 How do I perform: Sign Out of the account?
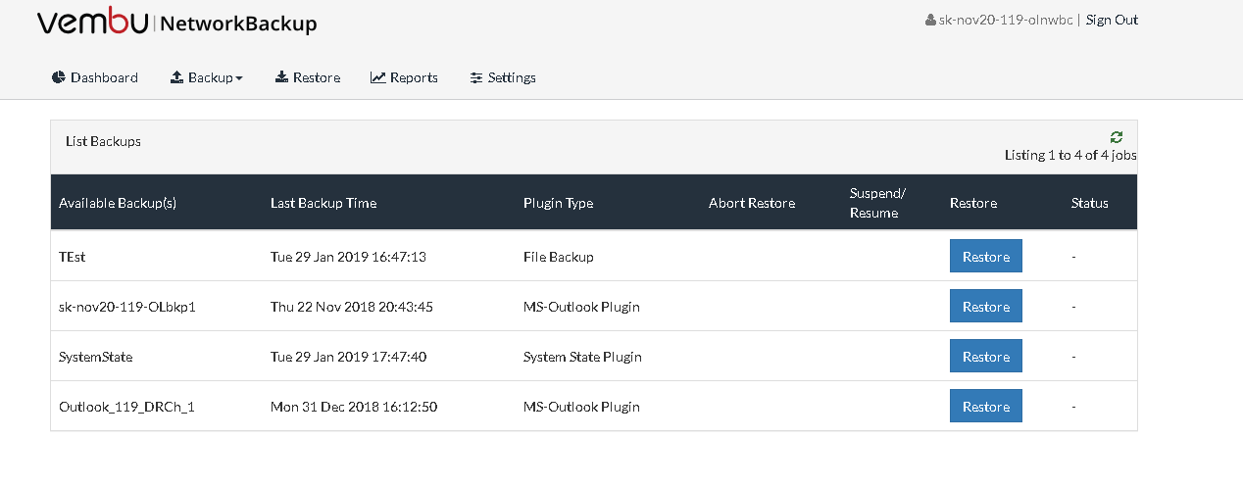click(x=1112, y=20)
